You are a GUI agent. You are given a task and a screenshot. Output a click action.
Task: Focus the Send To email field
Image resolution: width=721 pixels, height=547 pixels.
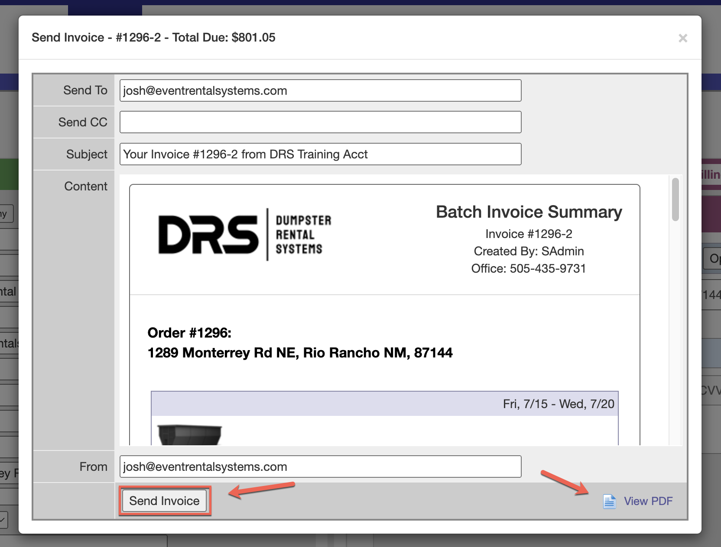click(x=320, y=90)
